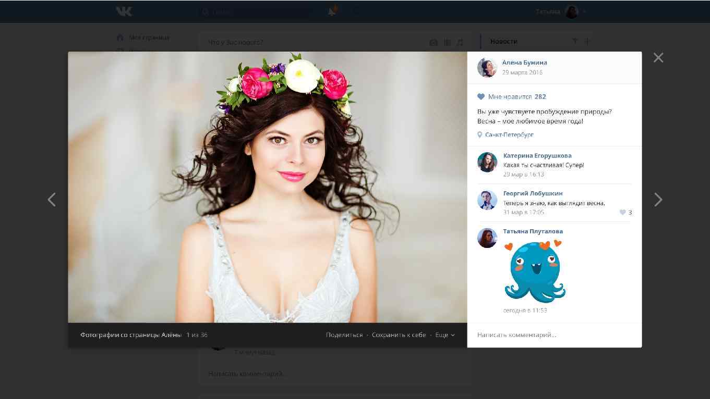Click the plus icon next to Новости
The height and width of the screenshot is (399, 710).
coord(587,42)
